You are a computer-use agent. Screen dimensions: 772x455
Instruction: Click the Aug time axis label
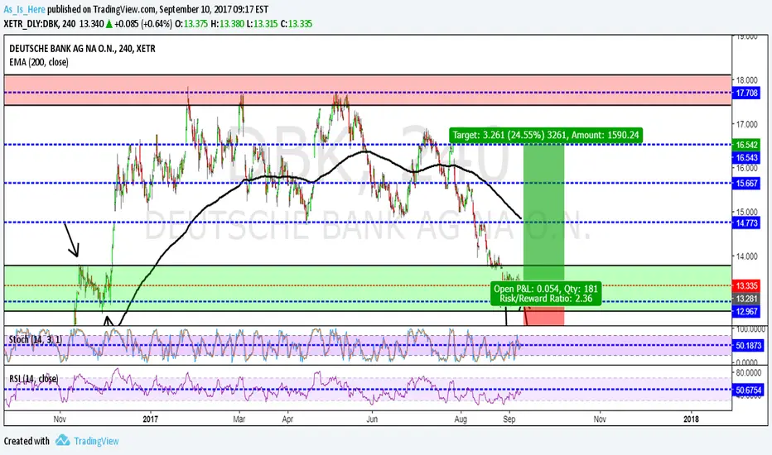point(461,419)
